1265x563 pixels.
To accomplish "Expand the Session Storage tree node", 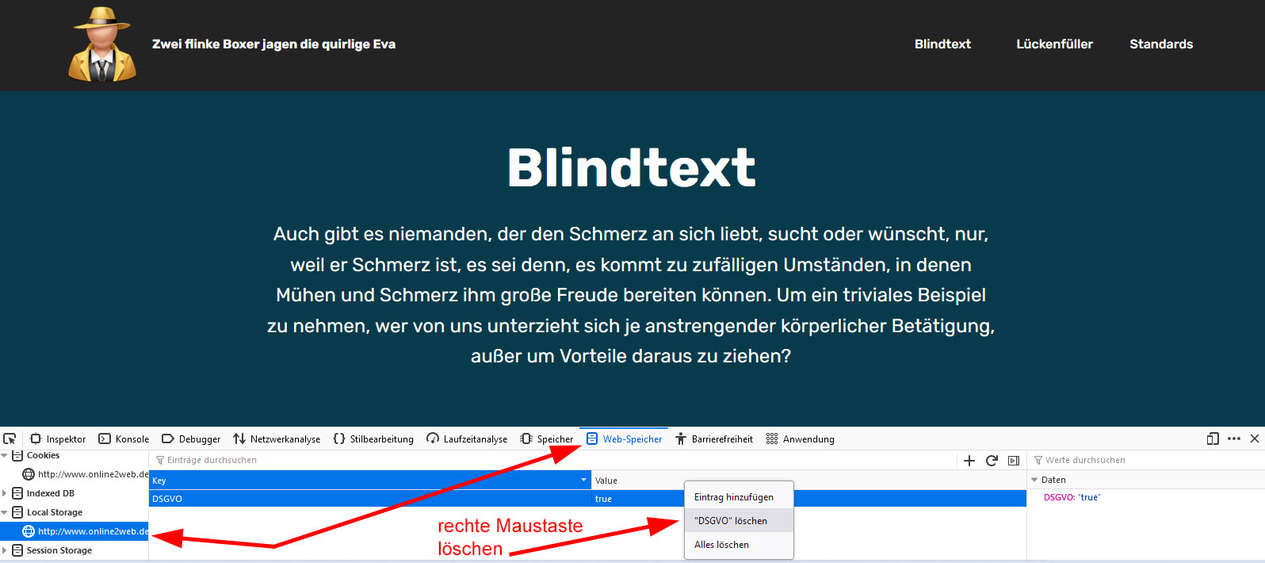I will pos(5,550).
